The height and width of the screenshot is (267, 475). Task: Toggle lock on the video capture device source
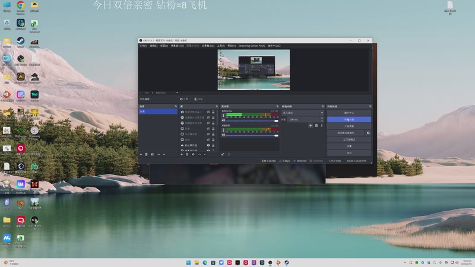[213, 112]
